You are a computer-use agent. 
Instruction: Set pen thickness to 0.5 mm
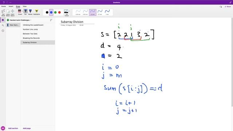(x=92, y=12)
